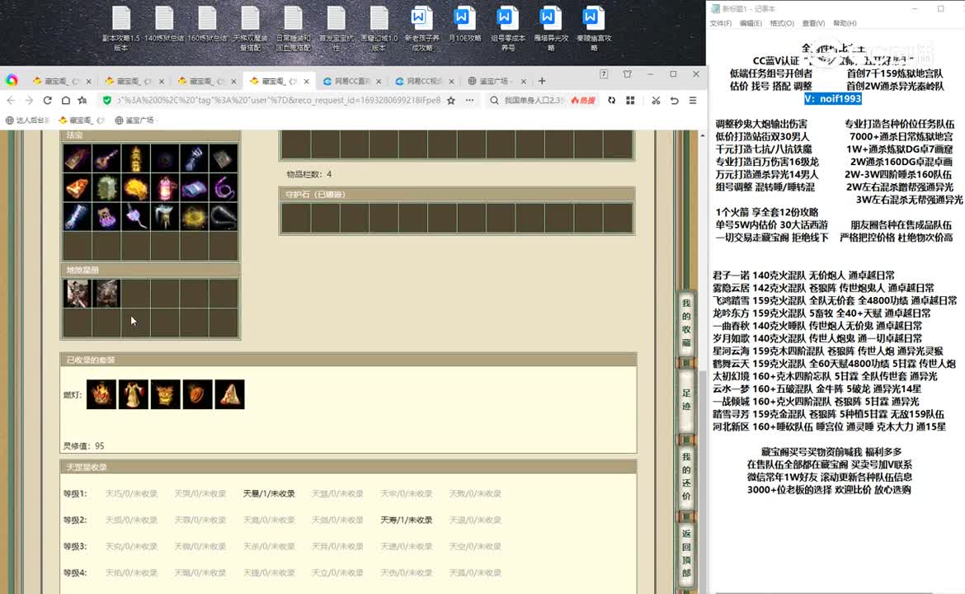The image size is (965, 594).
Task: Open the 藏宝阁 bookmark in bookmarks bar
Action: (81, 120)
